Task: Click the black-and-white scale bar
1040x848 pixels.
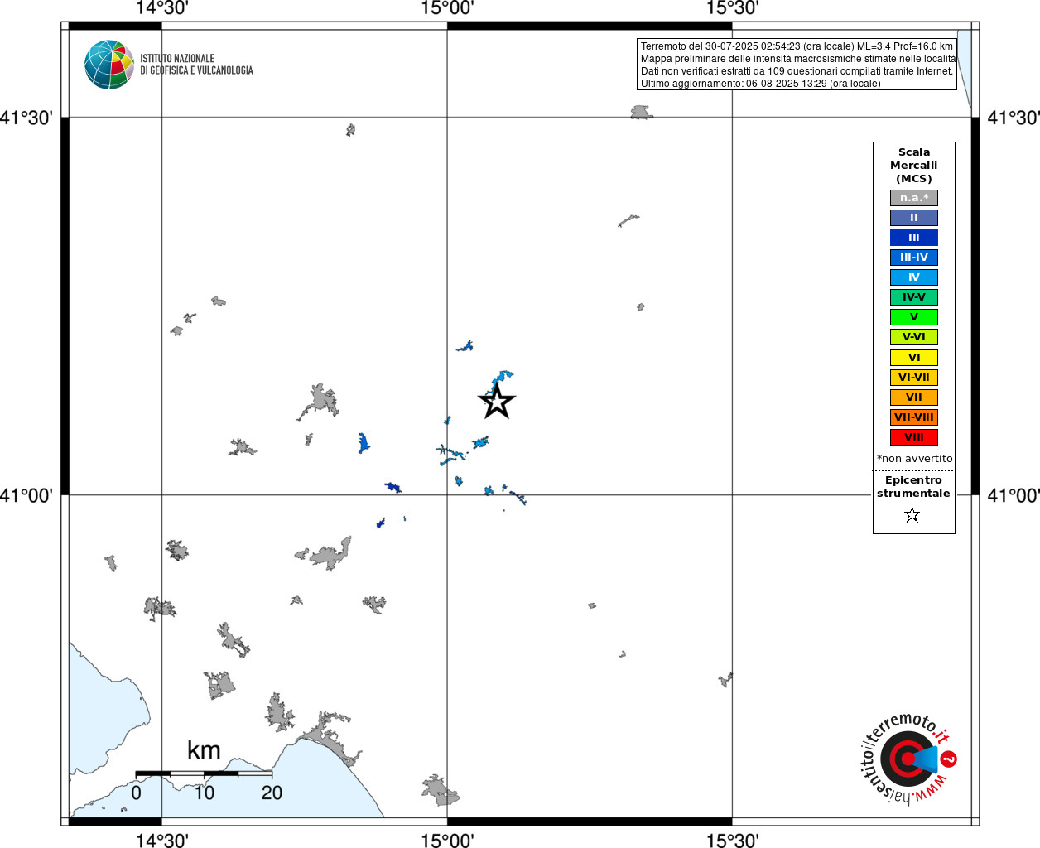Action: pos(204,773)
